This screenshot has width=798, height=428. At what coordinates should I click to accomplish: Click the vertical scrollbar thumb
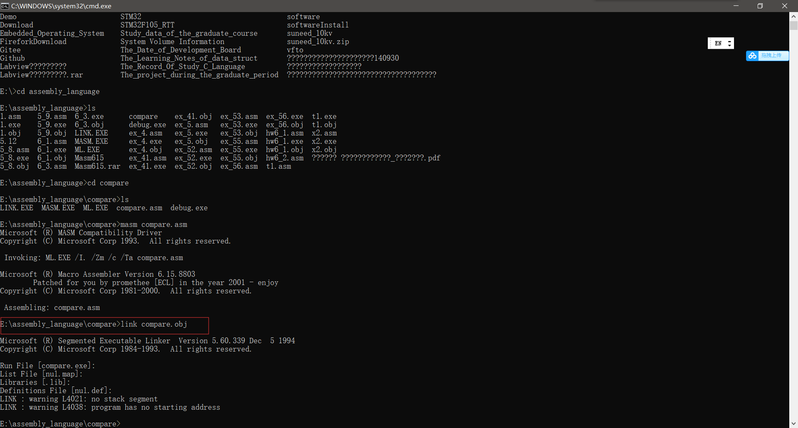793,26
